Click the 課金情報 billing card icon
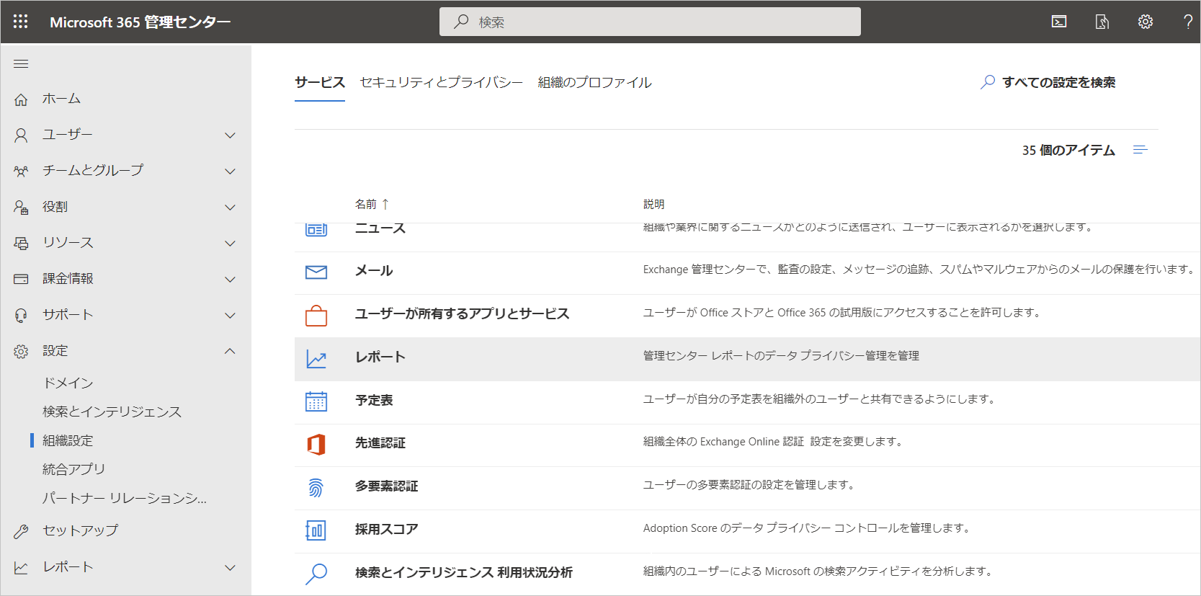Screen dimensions: 1201x596 [x=21, y=279]
